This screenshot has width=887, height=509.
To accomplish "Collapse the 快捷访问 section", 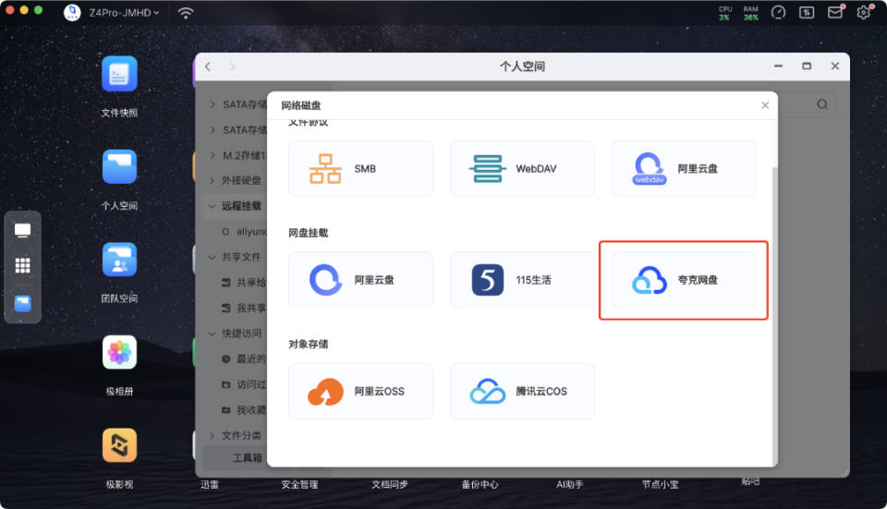I will coord(213,333).
